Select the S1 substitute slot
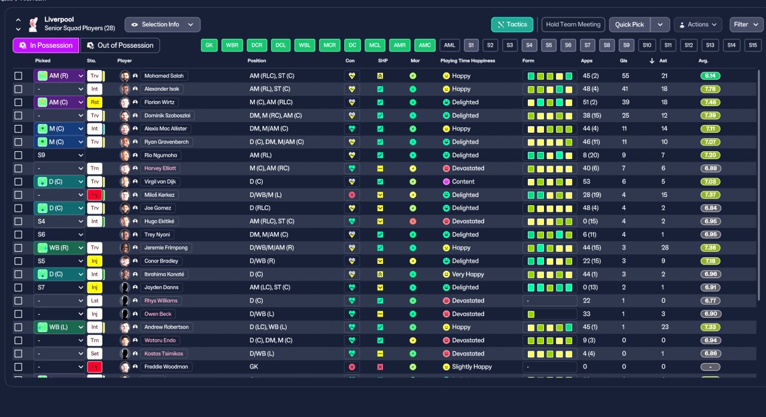 click(x=471, y=45)
